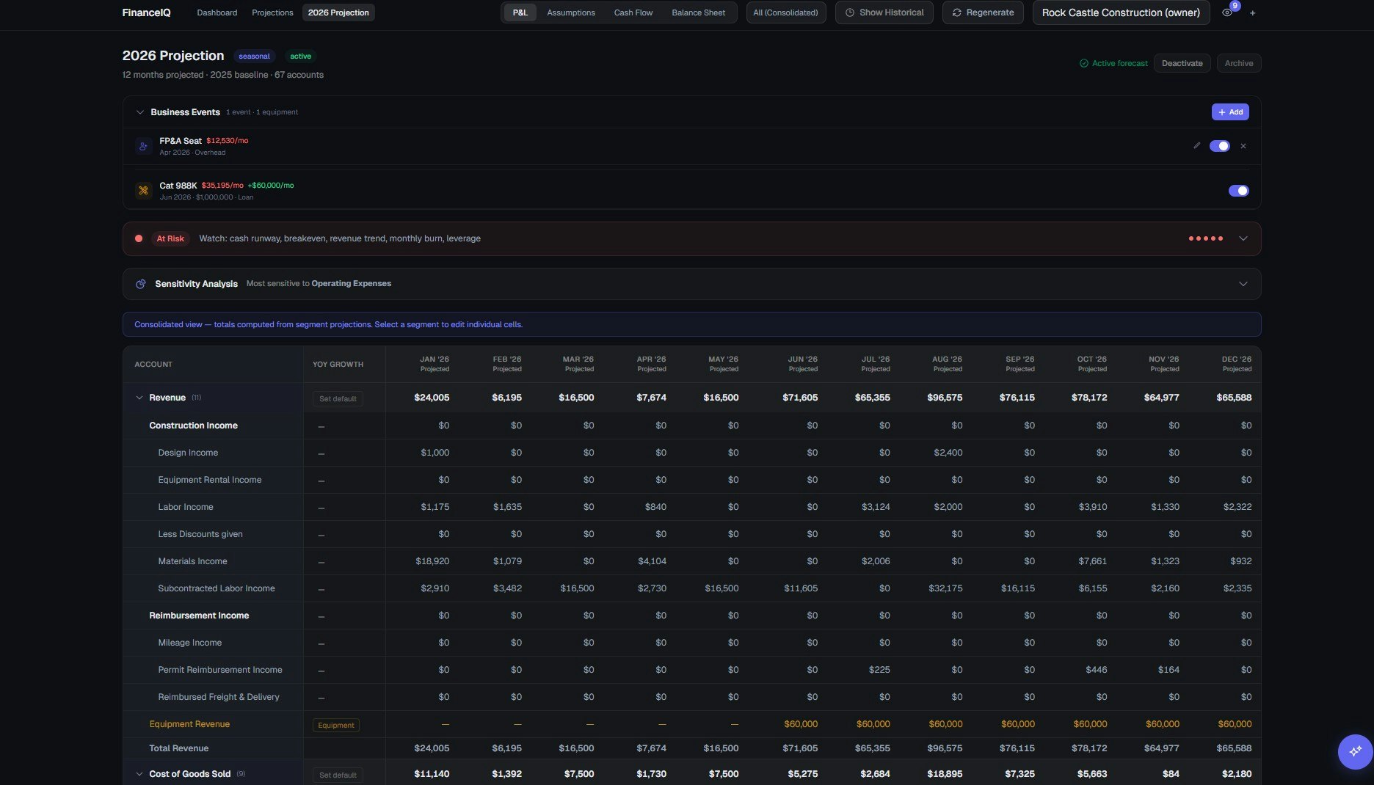Edit the FP&A Seat event with the pencil icon
Image resolution: width=1374 pixels, height=785 pixels.
(x=1196, y=146)
